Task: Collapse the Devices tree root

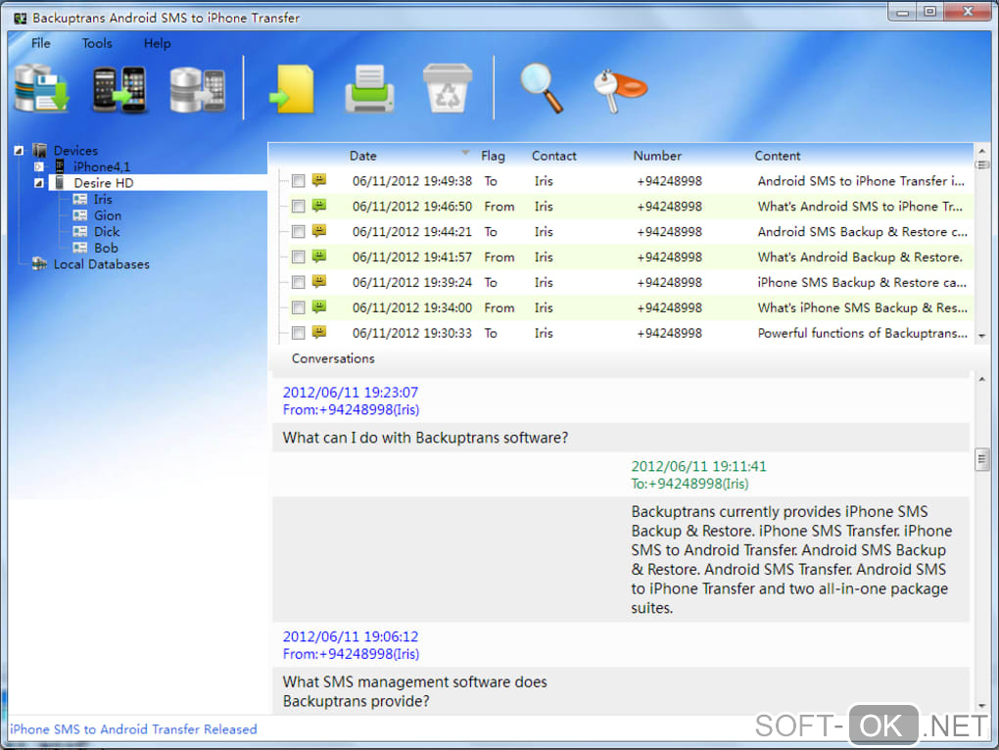Action: click(x=20, y=151)
